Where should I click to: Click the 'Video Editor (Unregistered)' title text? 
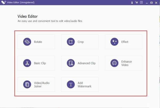point(21,2)
